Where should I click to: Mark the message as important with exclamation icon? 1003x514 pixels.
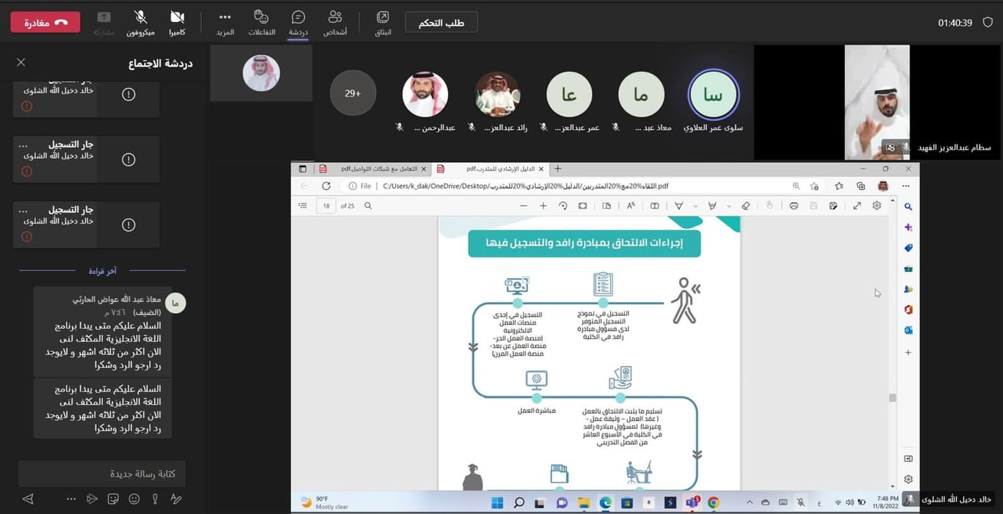click(155, 499)
